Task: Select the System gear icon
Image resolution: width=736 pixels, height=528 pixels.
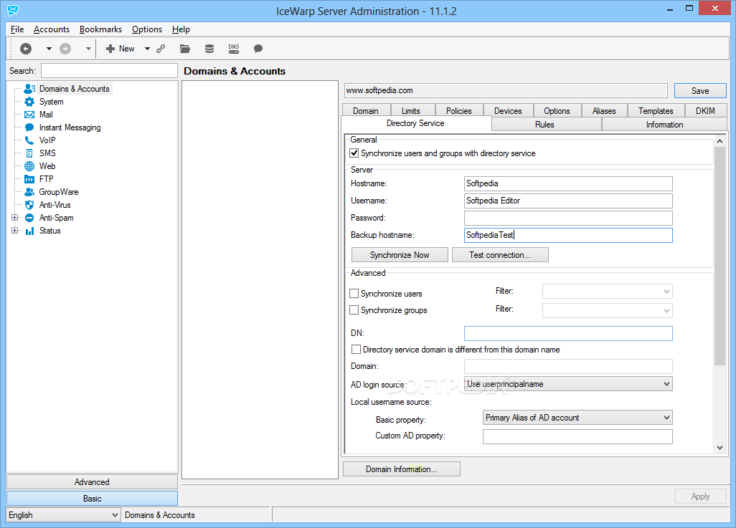Action: 29,102
